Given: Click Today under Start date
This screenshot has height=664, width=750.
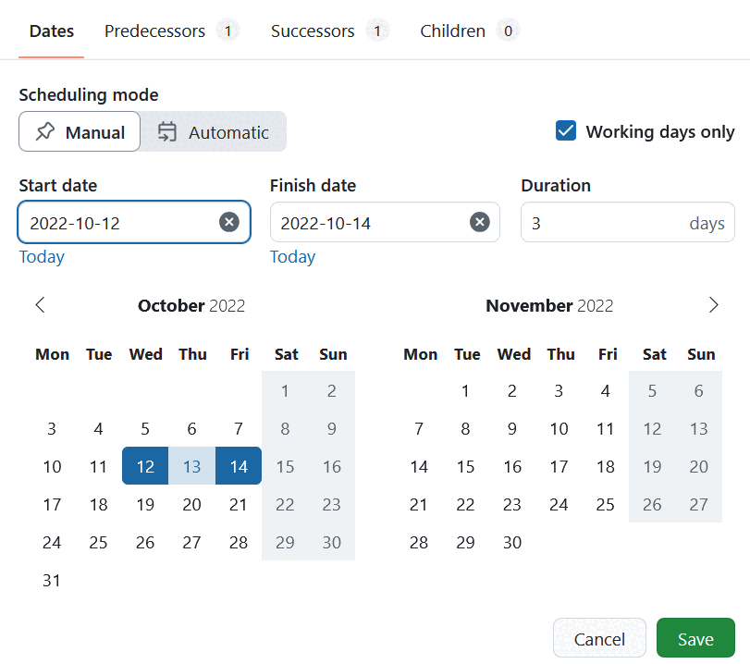Looking at the screenshot, I should click(x=41, y=256).
